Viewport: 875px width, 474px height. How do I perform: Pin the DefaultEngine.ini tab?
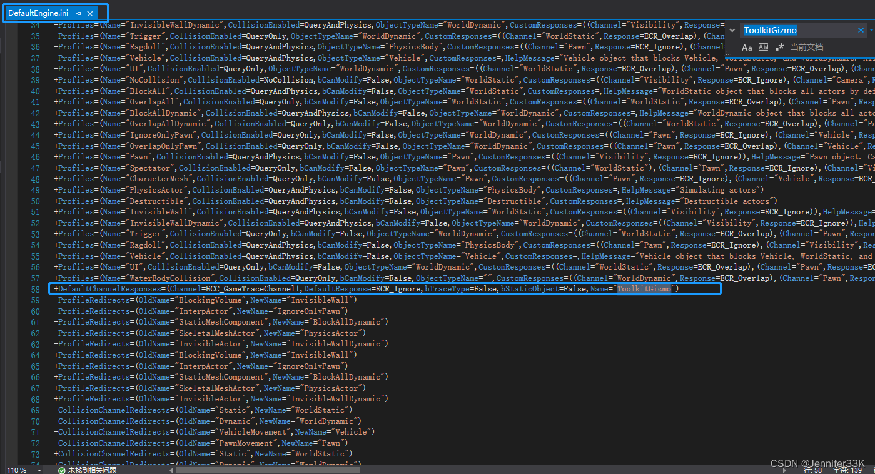(78, 13)
